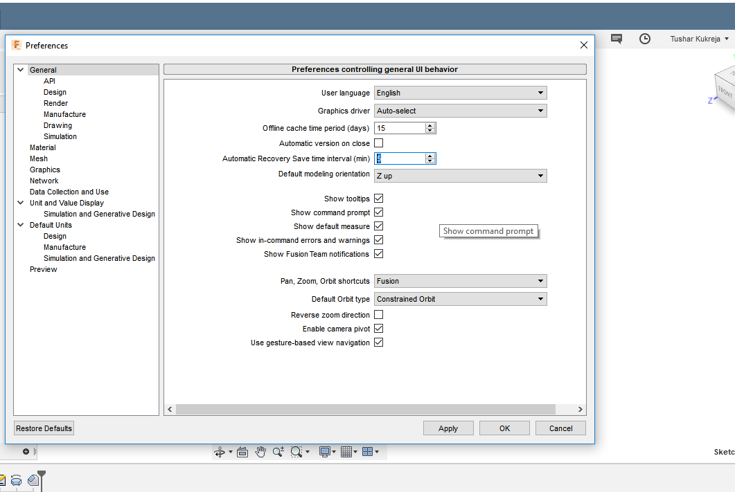Viewport: 735px width, 492px height.
Task: Uncheck Show tooltips
Action: (x=379, y=199)
